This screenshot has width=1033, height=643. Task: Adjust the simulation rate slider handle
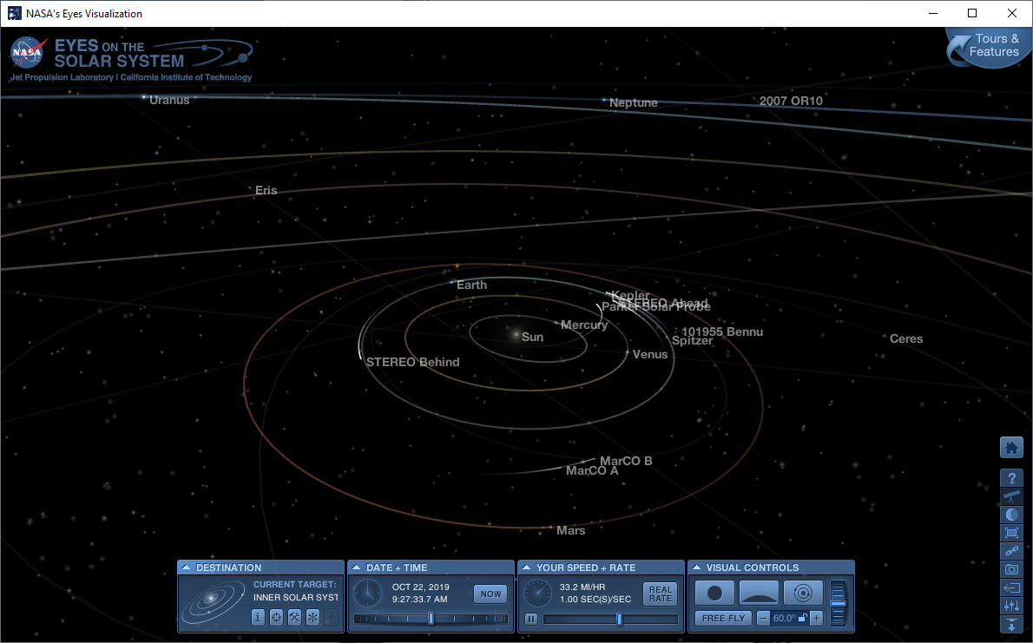coord(619,619)
